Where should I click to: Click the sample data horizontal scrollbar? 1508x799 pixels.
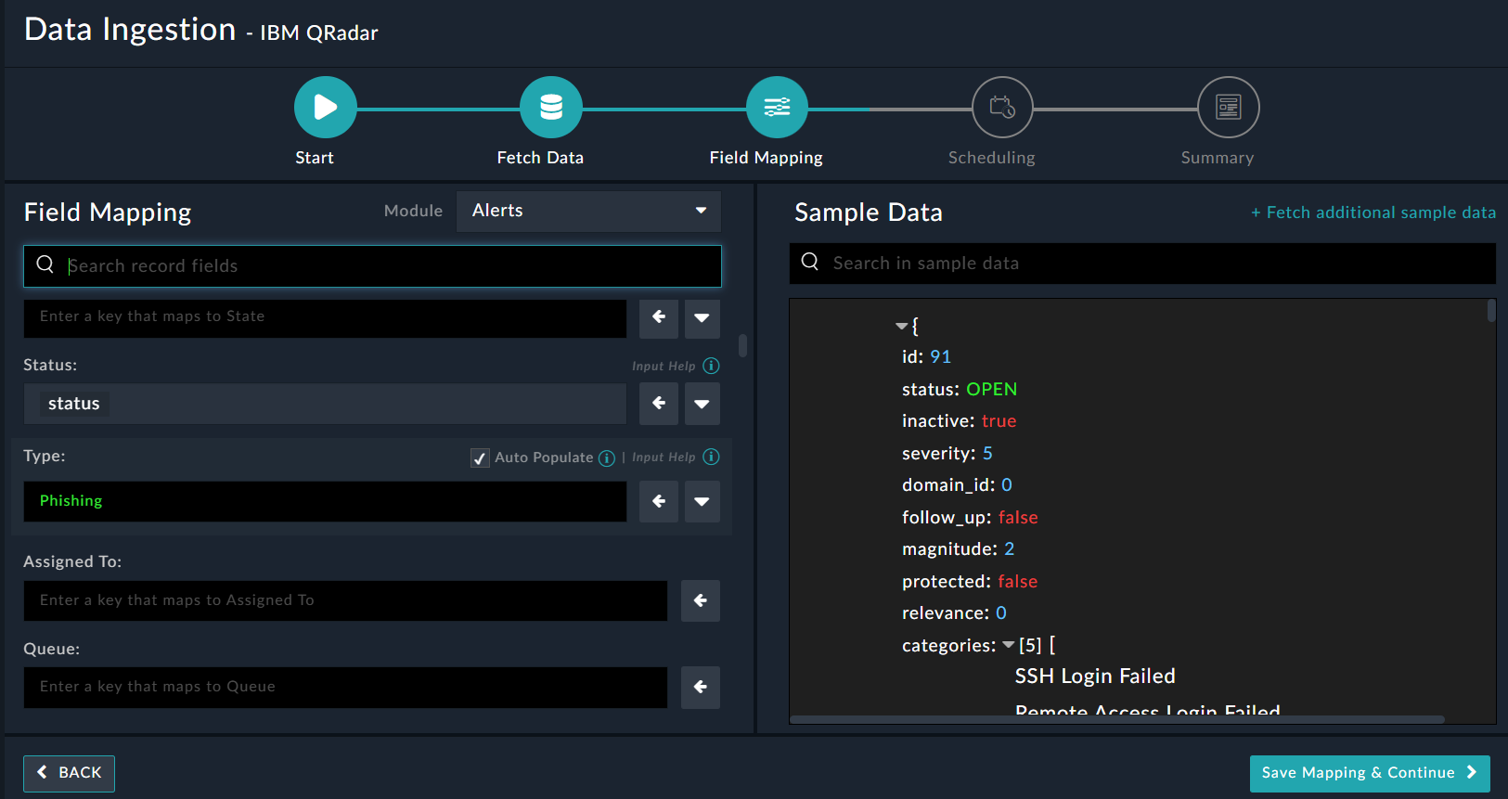[x=1117, y=719]
